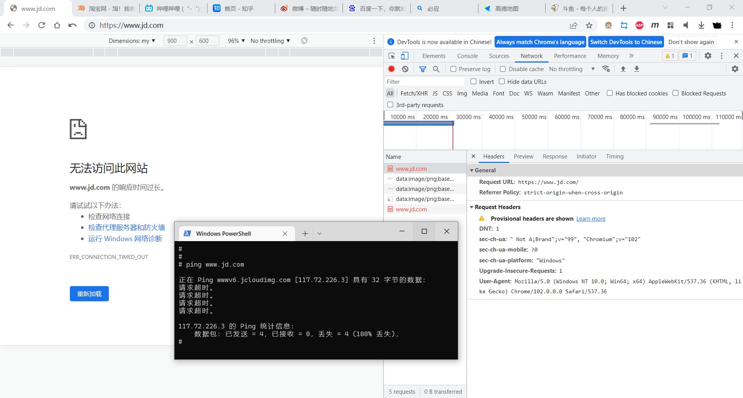Click the Learn more link
The image size is (743, 398).
tap(591, 218)
